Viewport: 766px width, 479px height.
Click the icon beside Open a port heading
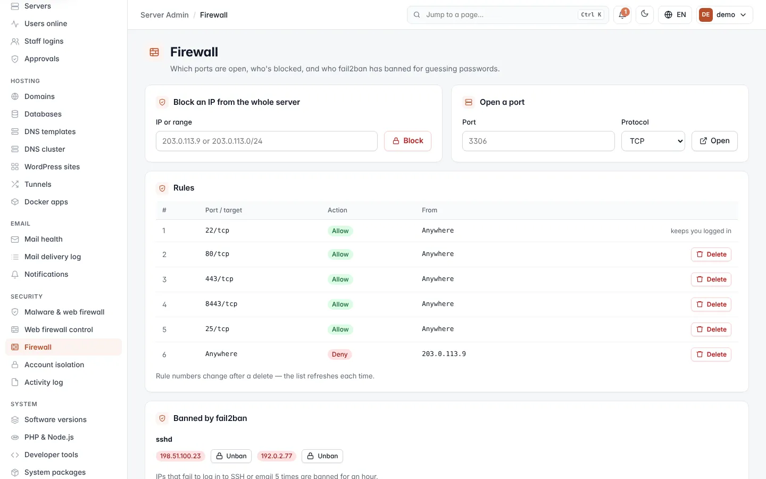469,102
